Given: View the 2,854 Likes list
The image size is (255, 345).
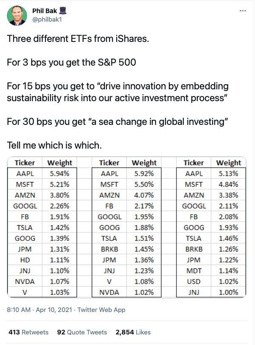Looking at the screenshot, I should click(x=133, y=332).
